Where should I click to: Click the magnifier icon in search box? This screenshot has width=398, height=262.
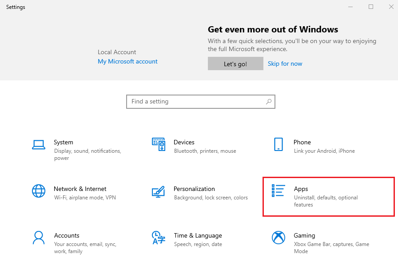tap(269, 102)
